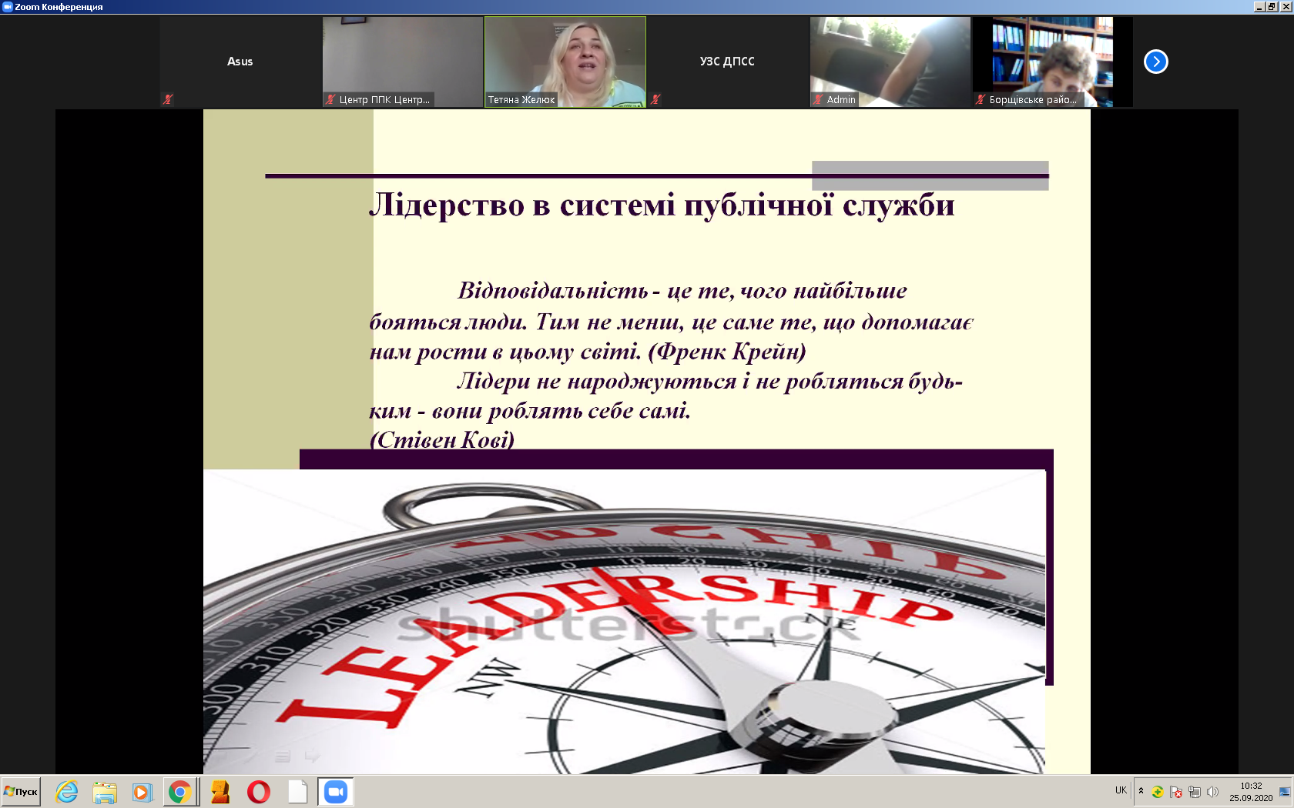1294x808 pixels.
Task: Open the network connection tray icon
Action: 1195,792
